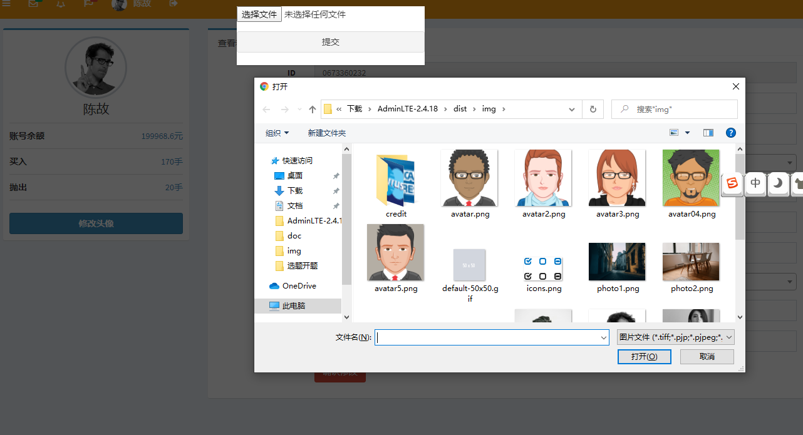Go back in the file dialog
The width and height of the screenshot is (803, 435).
click(266, 110)
